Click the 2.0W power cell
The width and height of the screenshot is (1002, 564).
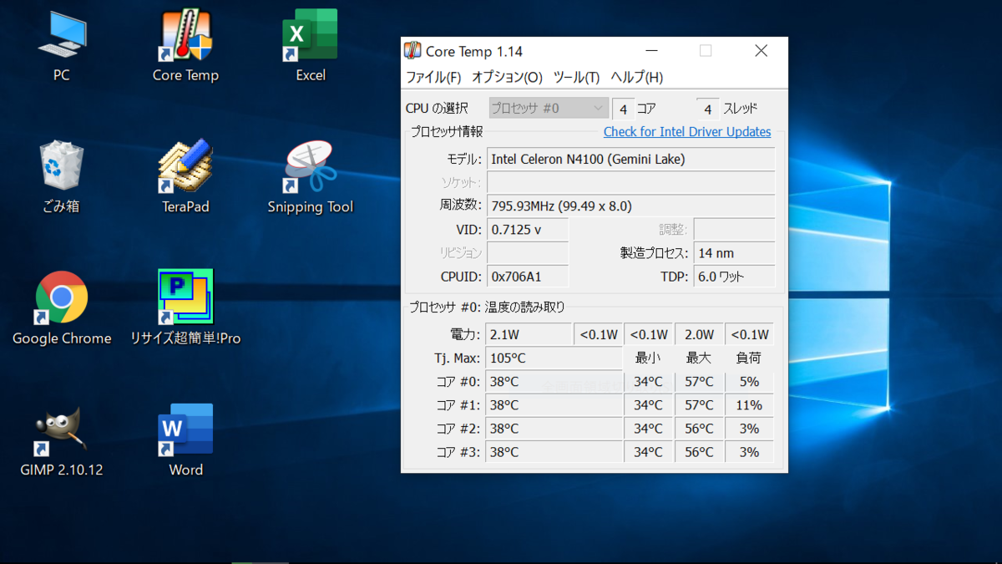[x=699, y=334]
